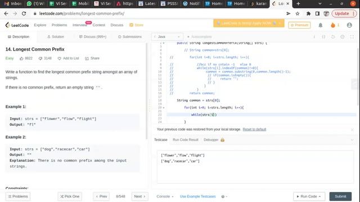Switch to the Inbox browser tab
This screenshot has width=360, height=202.
click(13, 4)
